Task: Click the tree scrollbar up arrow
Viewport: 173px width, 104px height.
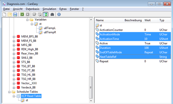Action: click(91, 20)
